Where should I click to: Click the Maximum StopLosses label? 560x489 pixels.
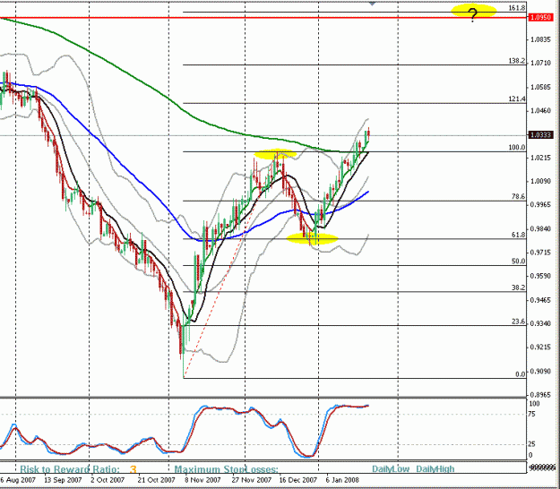pos(226,469)
